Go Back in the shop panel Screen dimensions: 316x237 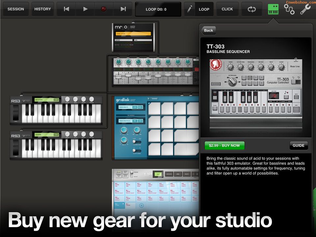(208, 30)
